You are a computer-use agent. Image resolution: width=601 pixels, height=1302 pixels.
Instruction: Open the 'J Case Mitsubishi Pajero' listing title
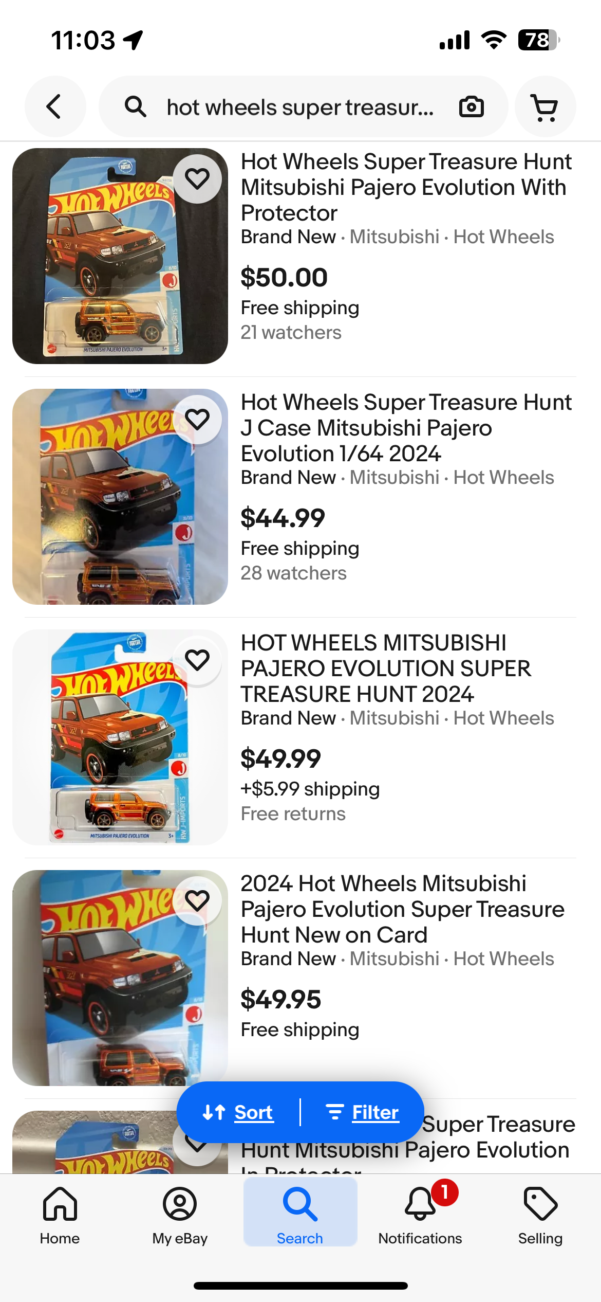coord(406,428)
